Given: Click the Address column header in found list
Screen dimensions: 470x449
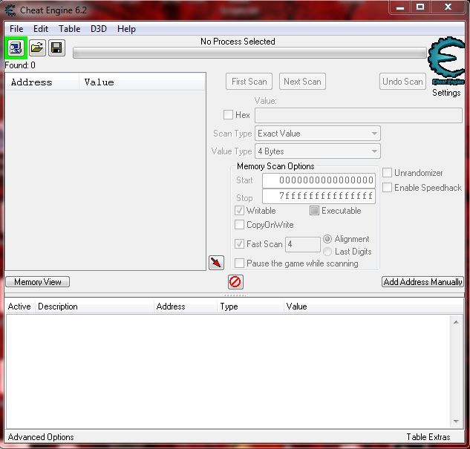Looking at the screenshot, I should tap(42, 82).
